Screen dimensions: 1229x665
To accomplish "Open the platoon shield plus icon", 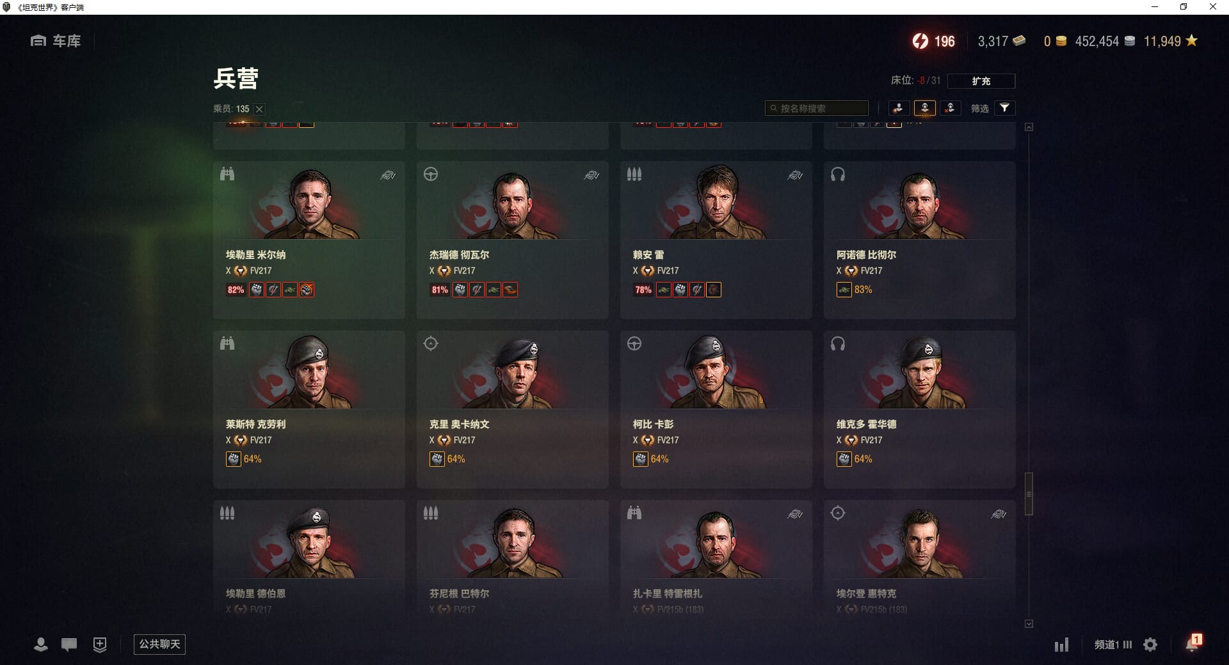I will point(100,645).
